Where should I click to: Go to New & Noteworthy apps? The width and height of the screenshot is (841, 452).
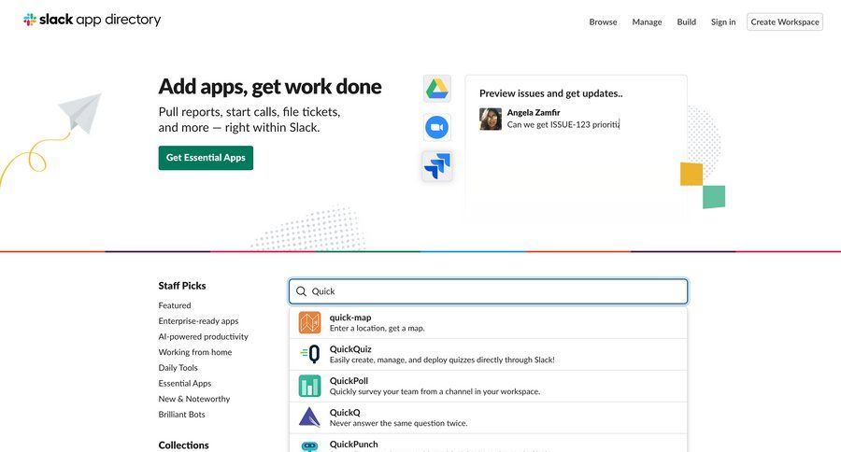[x=194, y=399]
